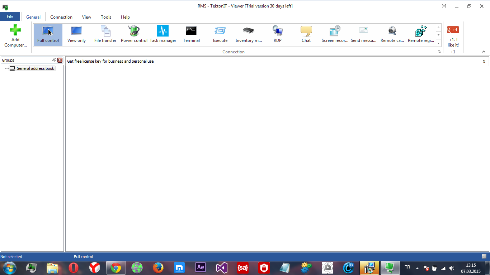
Task: Open Google Chrome from the taskbar
Action: pyautogui.click(x=116, y=268)
